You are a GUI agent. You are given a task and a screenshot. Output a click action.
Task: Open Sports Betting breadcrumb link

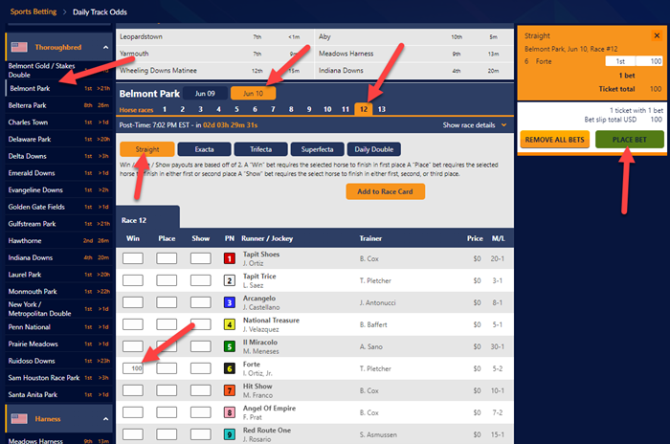click(33, 11)
